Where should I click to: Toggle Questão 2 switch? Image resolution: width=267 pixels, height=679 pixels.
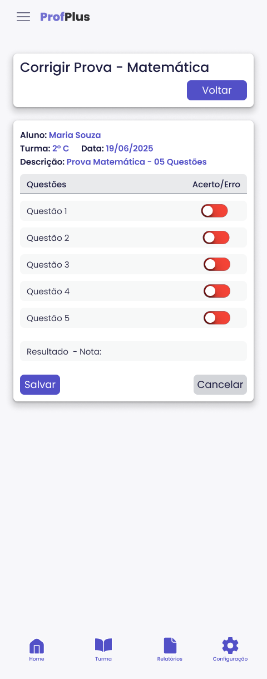click(x=216, y=237)
